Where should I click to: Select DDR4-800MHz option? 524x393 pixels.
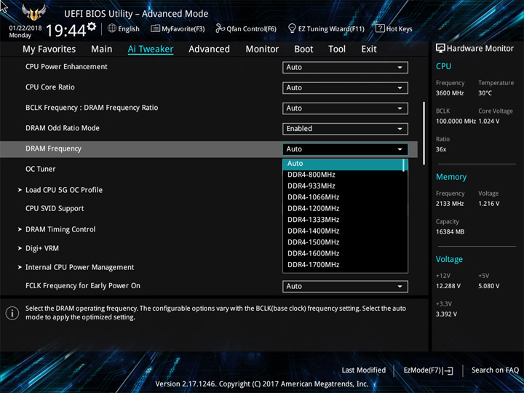coord(344,175)
